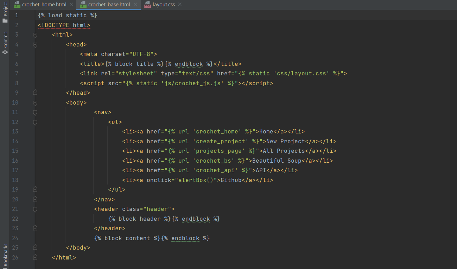Viewport: 457px width, 269px height.
Task: Switch to the layout.css tab
Action: pos(164,5)
